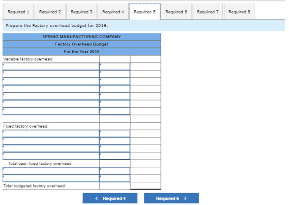Go to the Required 6 tab
Viewport: 289px width, 205px height.
click(176, 12)
